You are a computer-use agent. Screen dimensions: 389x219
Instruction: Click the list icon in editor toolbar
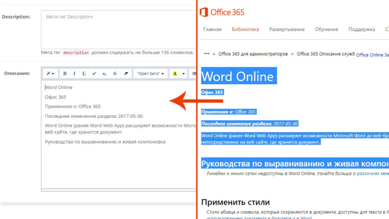(x=194, y=73)
